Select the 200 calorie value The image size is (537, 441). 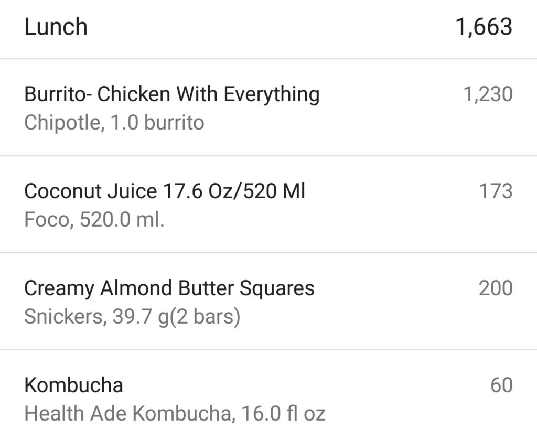(496, 288)
